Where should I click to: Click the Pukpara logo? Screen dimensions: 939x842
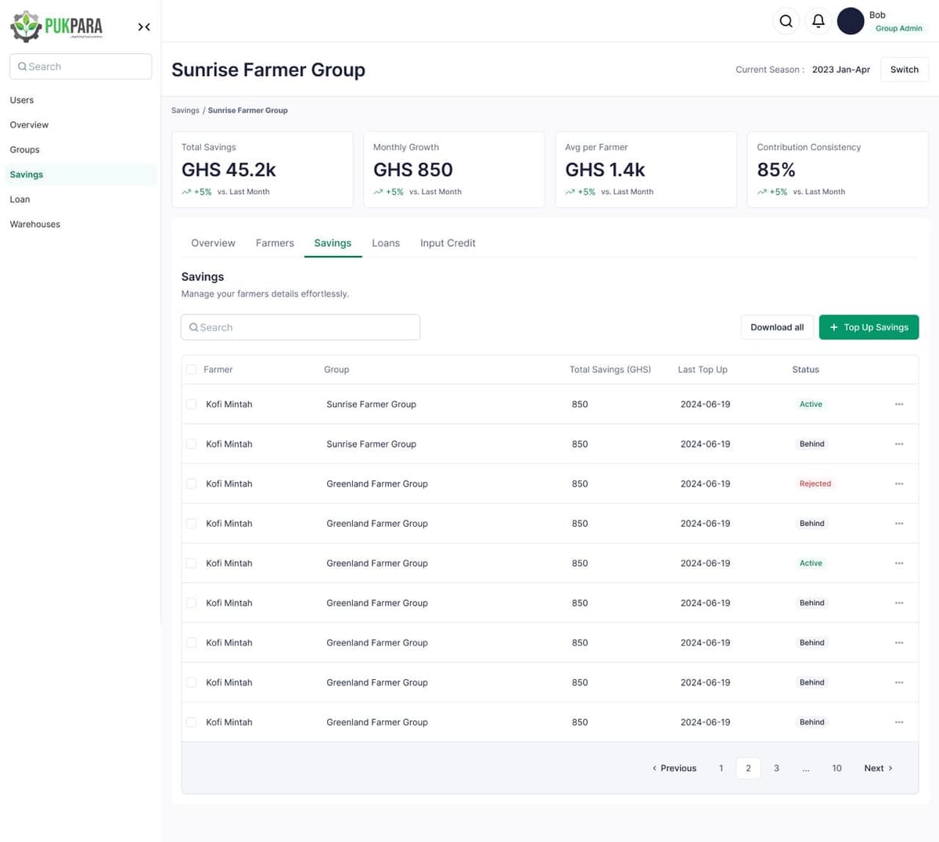coord(56,26)
